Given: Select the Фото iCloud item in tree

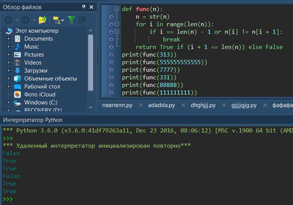Looking at the screenshot, I should tap(39, 94).
